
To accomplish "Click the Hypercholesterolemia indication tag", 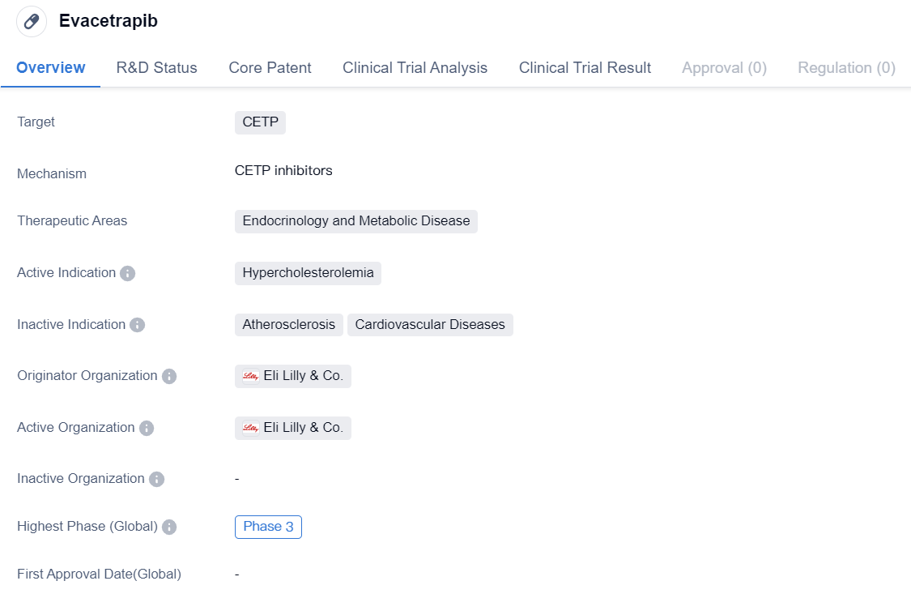I will point(308,273).
